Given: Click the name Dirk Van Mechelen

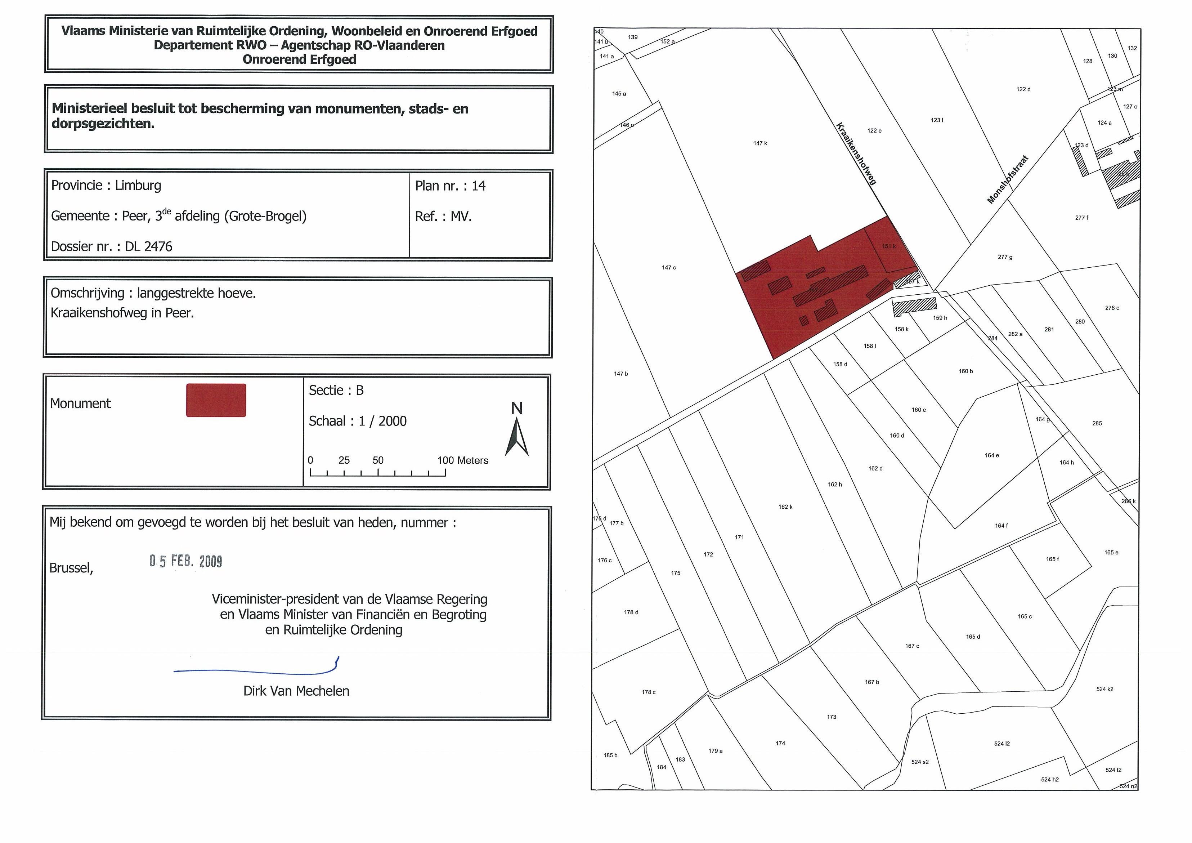Looking at the screenshot, I should pyautogui.click(x=296, y=691).
